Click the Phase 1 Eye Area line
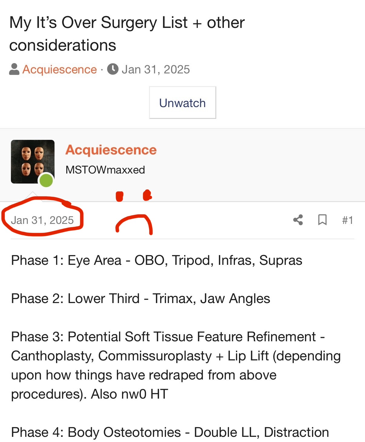 (157, 260)
